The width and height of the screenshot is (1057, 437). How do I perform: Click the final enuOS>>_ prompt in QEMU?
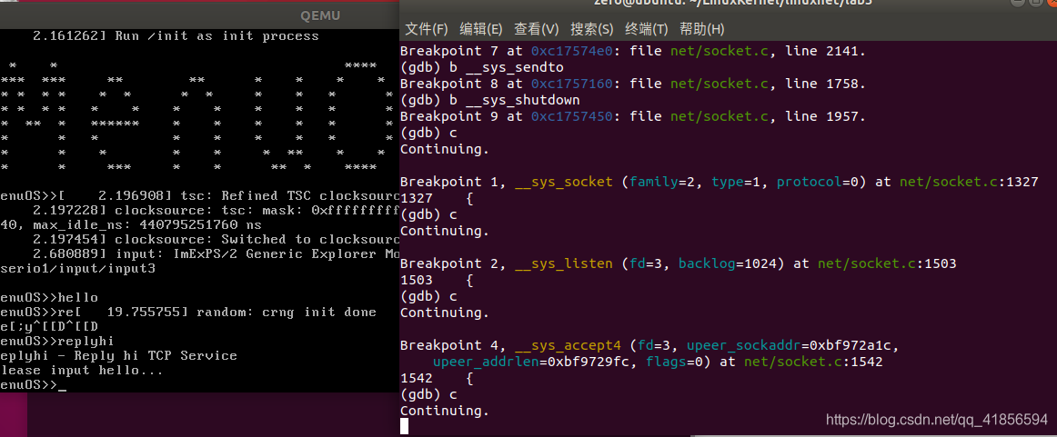pos(34,385)
